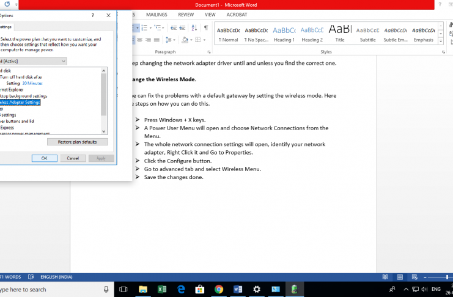The image size is (453, 297).
Task: Open Google Chrome from taskbar
Action: 219,289
